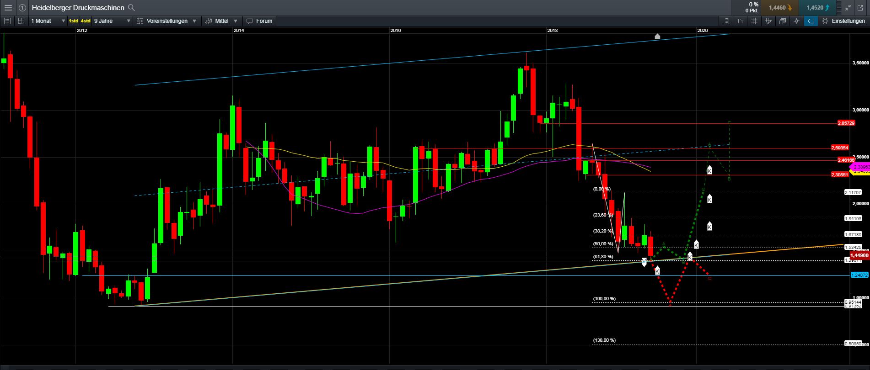The width and height of the screenshot is (870, 370).
Task: Open the hamburger main menu
Action: click(x=8, y=7)
